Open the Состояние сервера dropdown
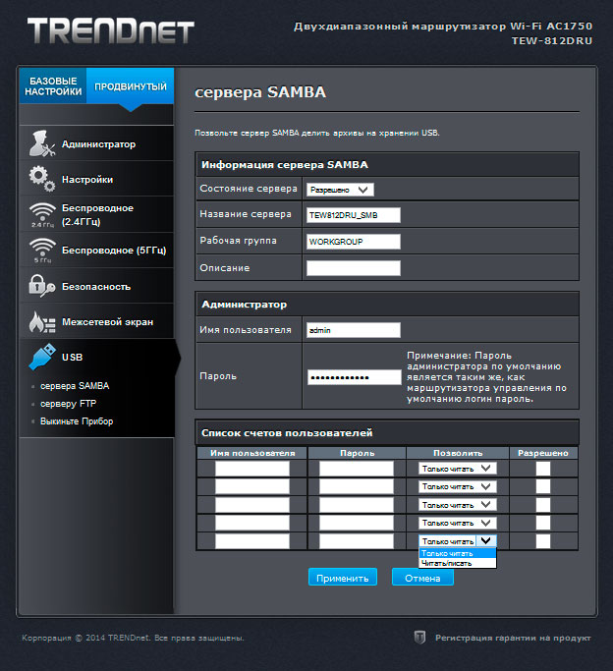Screen dimensions: 613x671 [x=340, y=190]
